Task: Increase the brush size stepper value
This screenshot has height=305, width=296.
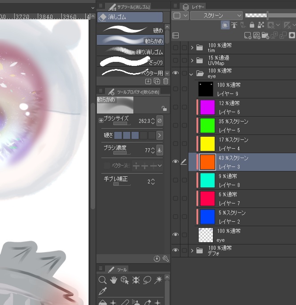Action: [x=153, y=119]
